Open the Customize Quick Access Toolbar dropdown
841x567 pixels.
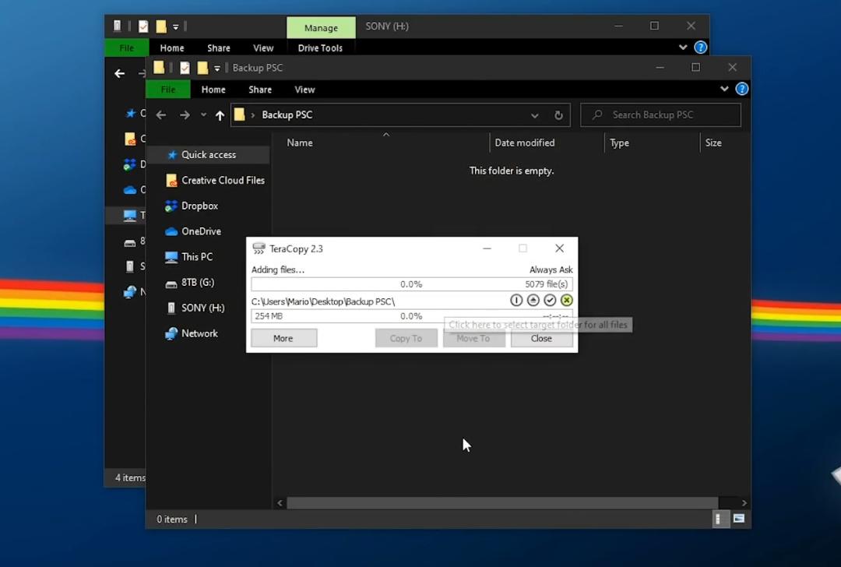pyautogui.click(x=217, y=69)
